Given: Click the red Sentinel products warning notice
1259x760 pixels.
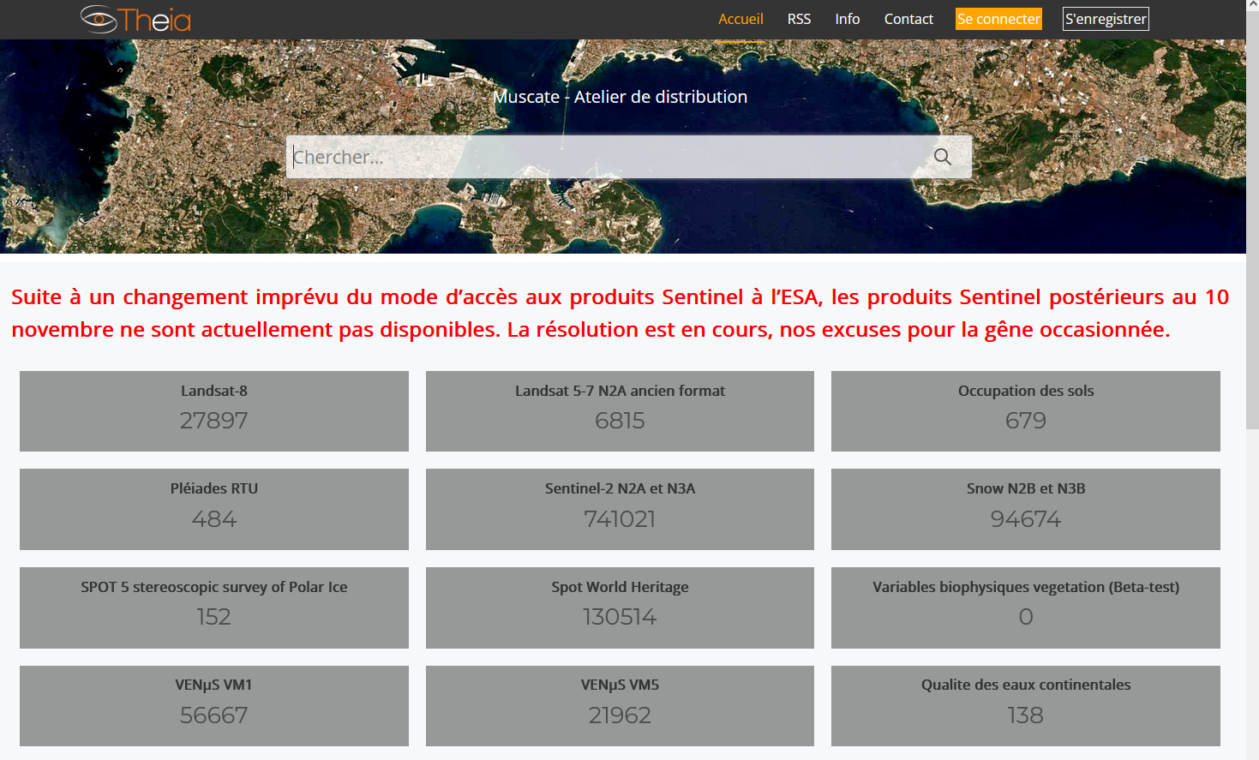Looking at the screenshot, I should (x=620, y=313).
